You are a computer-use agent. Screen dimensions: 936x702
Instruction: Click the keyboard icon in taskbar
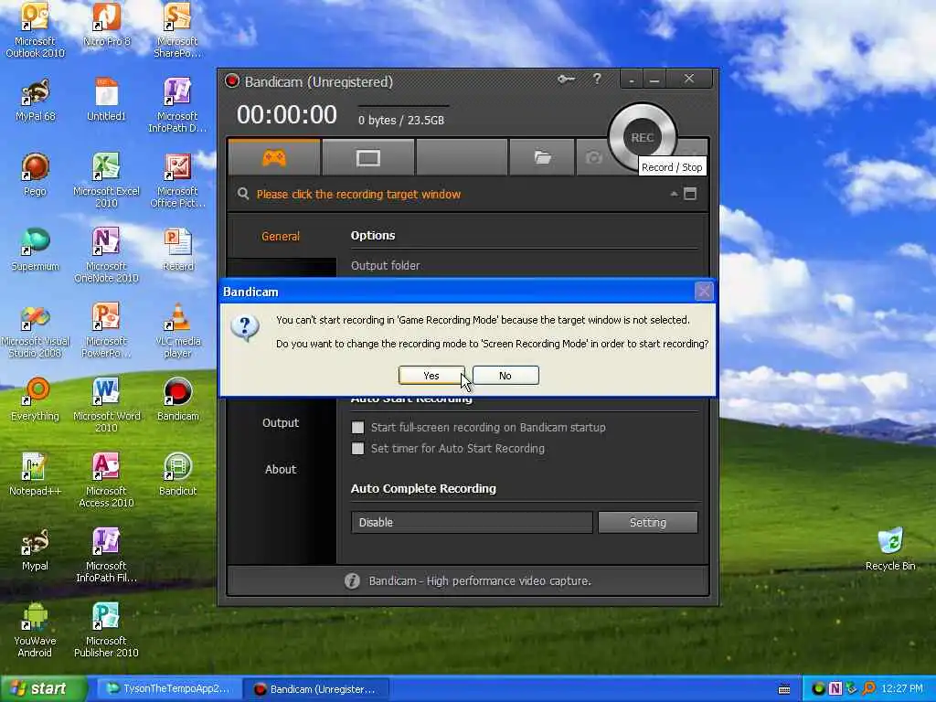[784, 689]
